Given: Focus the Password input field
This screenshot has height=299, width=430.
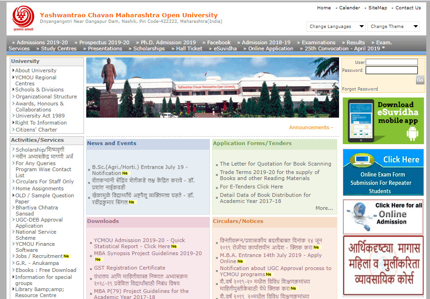Looking at the screenshot, I should point(391,70).
